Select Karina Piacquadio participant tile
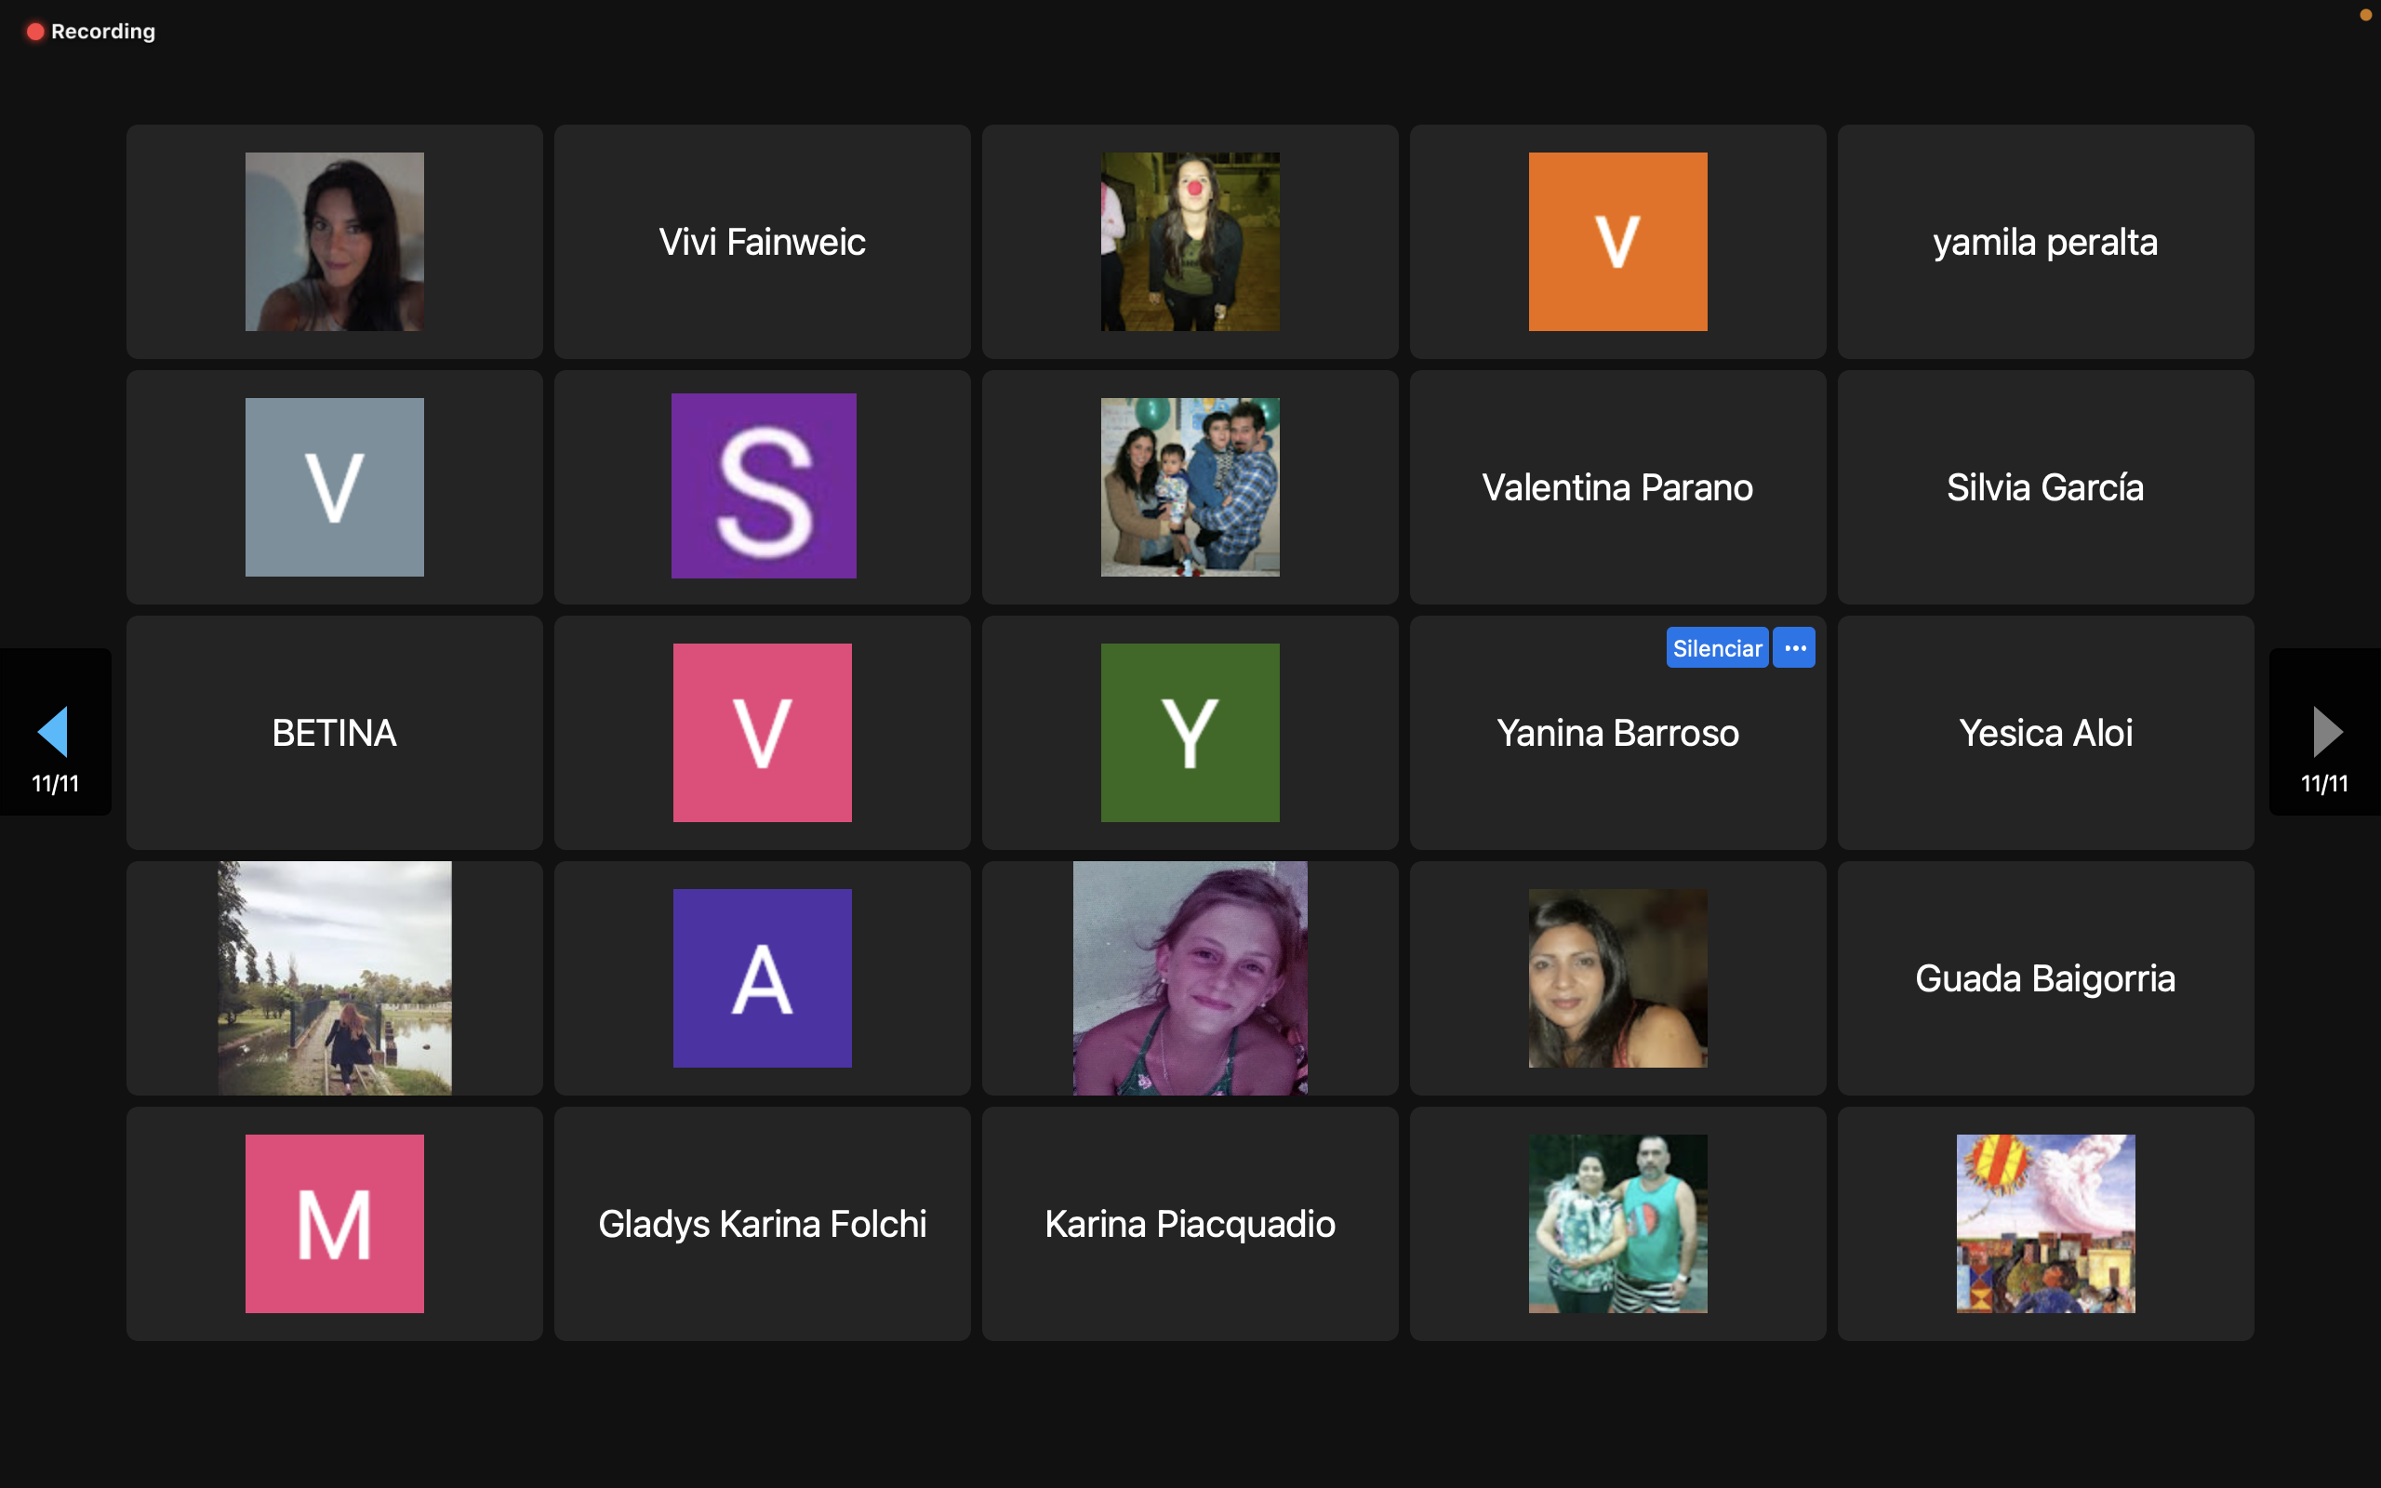The height and width of the screenshot is (1488, 2381). point(1190,1223)
